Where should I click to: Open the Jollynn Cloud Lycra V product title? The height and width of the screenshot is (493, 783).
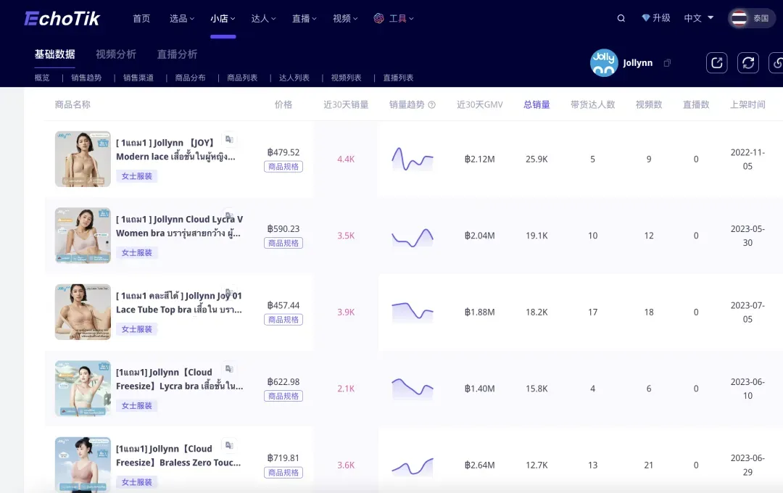(x=179, y=225)
